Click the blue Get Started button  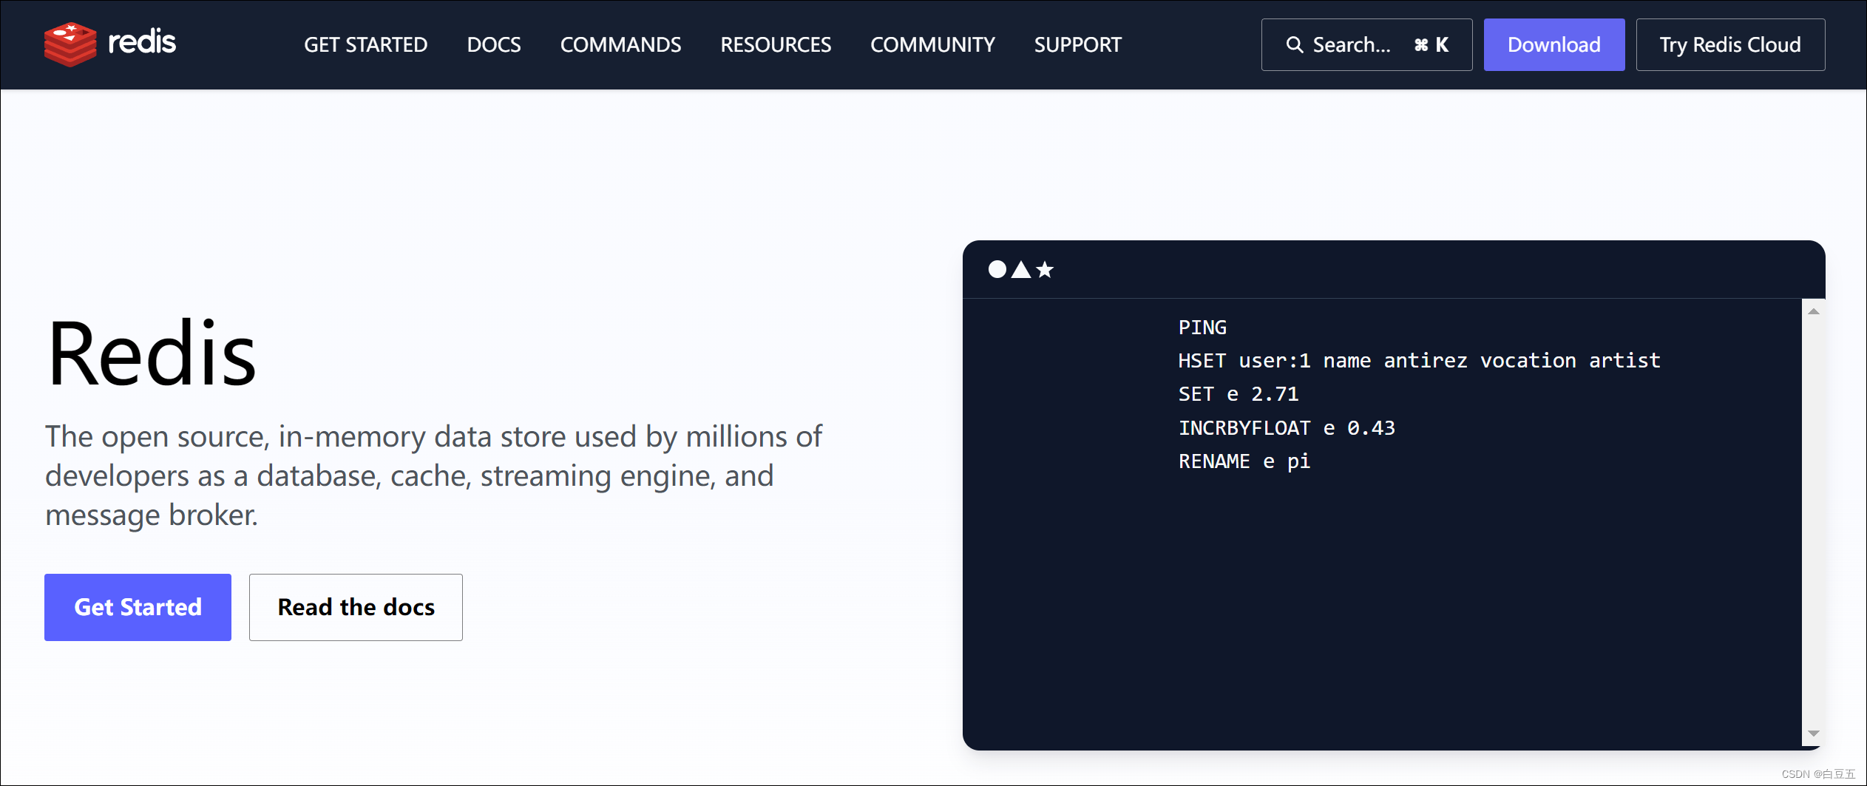[x=138, y=607]
